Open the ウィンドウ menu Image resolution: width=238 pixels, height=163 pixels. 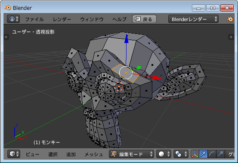click(x=92, y=19)
